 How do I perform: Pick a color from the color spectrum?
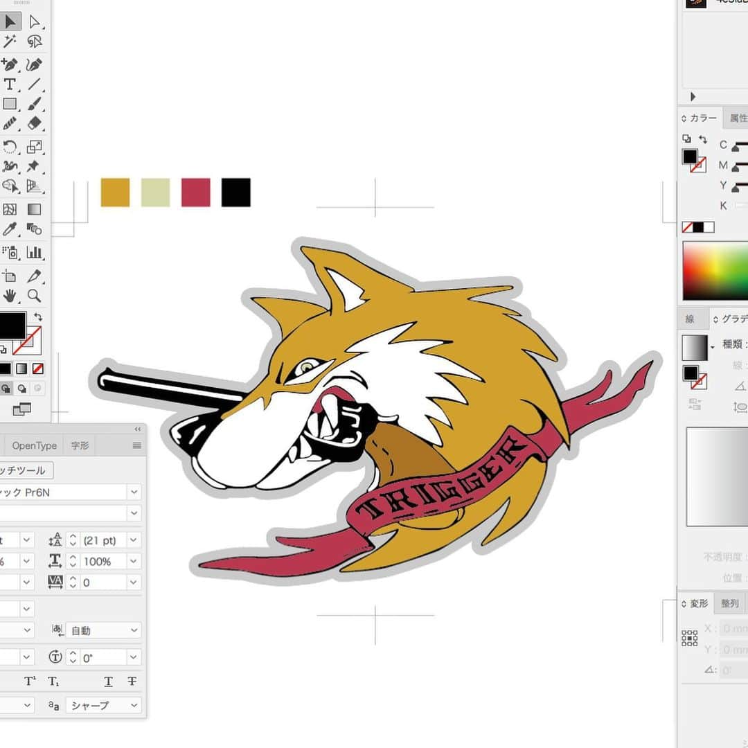click(715, 271)
